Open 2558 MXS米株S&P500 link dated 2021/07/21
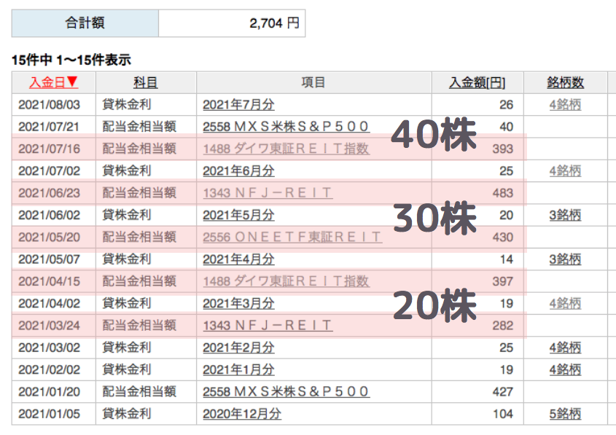This screenshot has height=435, width=616. point(286,127)
